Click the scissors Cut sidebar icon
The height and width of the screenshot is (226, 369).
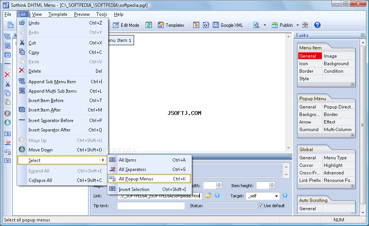(8, 84)
